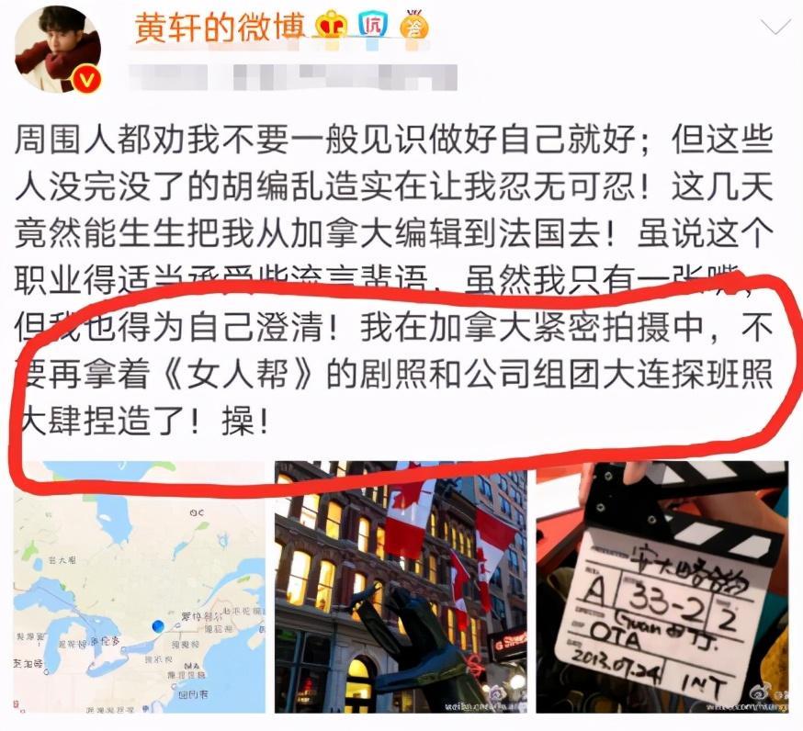Click the blue location dot on map
803x731 pixels.
pyautogui.click(x=158, y=625)
